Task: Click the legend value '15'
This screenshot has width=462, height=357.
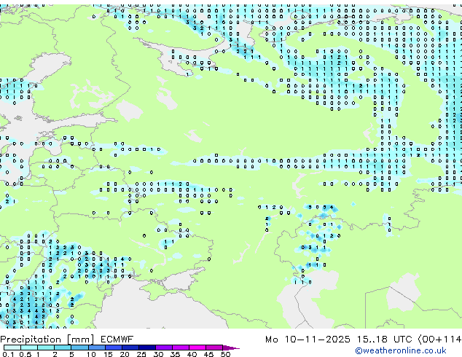Action: [x=108, y=354]
